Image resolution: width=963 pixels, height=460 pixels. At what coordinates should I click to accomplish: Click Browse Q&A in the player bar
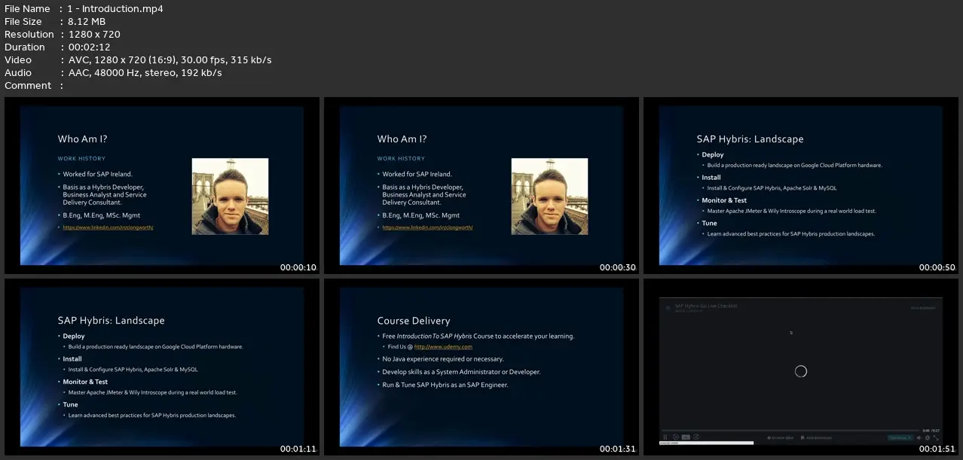tap(781, 437)
